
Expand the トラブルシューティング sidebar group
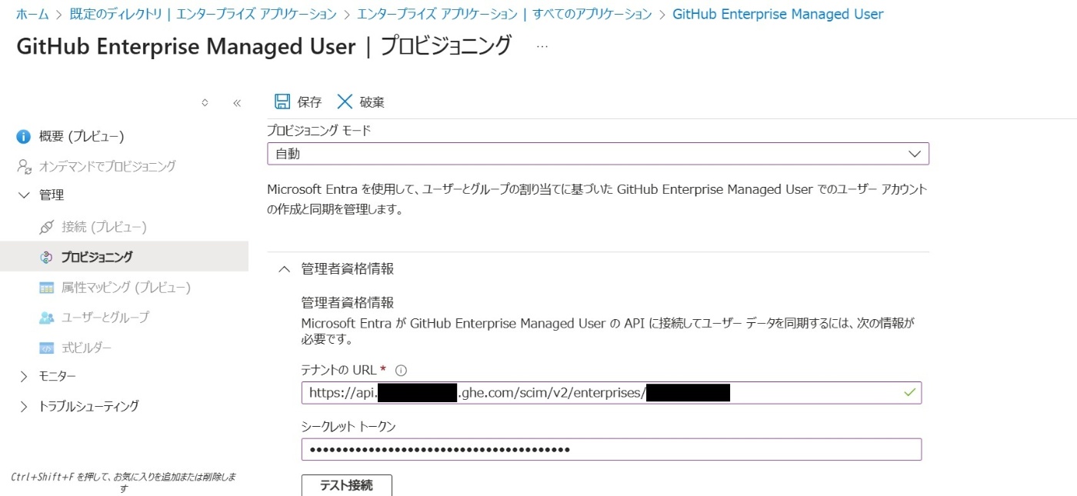pyautogui.click(x=24, y=406)
